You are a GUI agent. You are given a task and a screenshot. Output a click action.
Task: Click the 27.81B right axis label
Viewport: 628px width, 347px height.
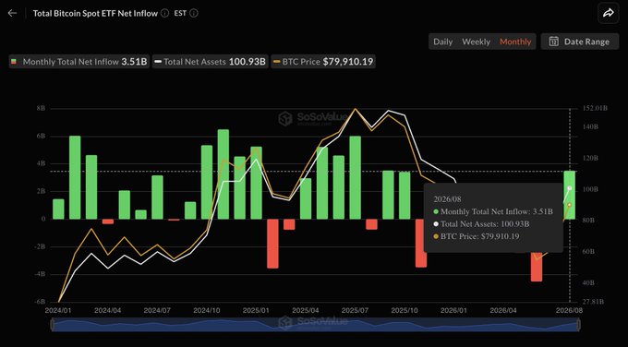(594, 302)
